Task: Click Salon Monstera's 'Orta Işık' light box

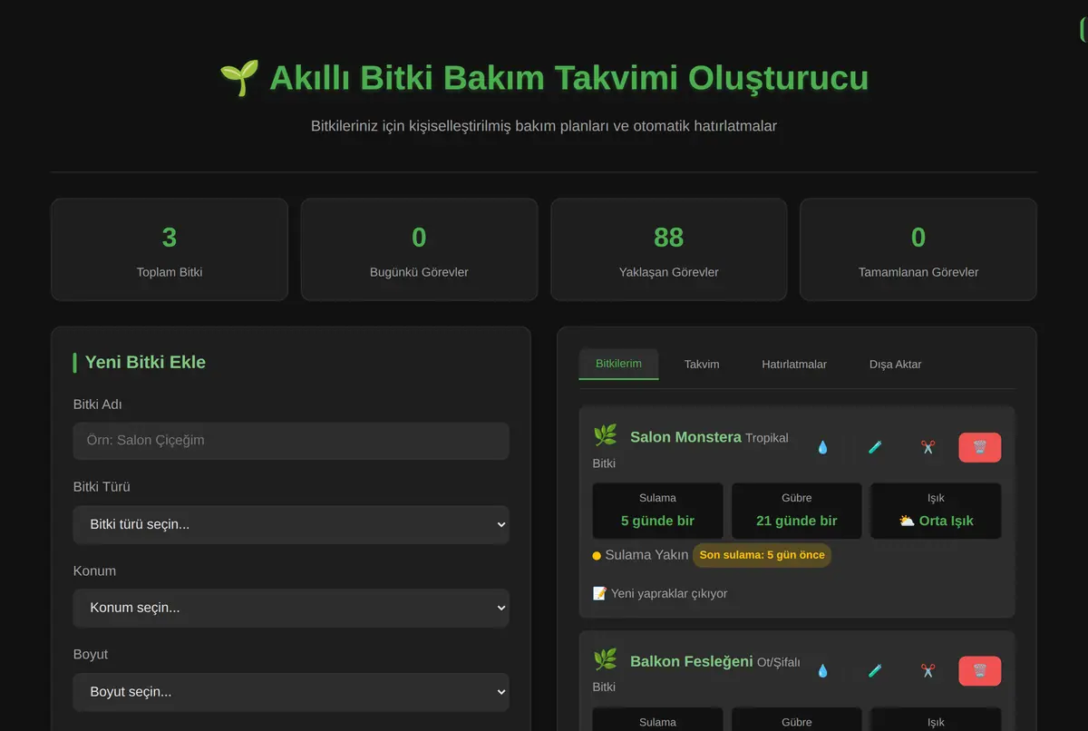Action: pyautogui.click(x=936, y=512)
